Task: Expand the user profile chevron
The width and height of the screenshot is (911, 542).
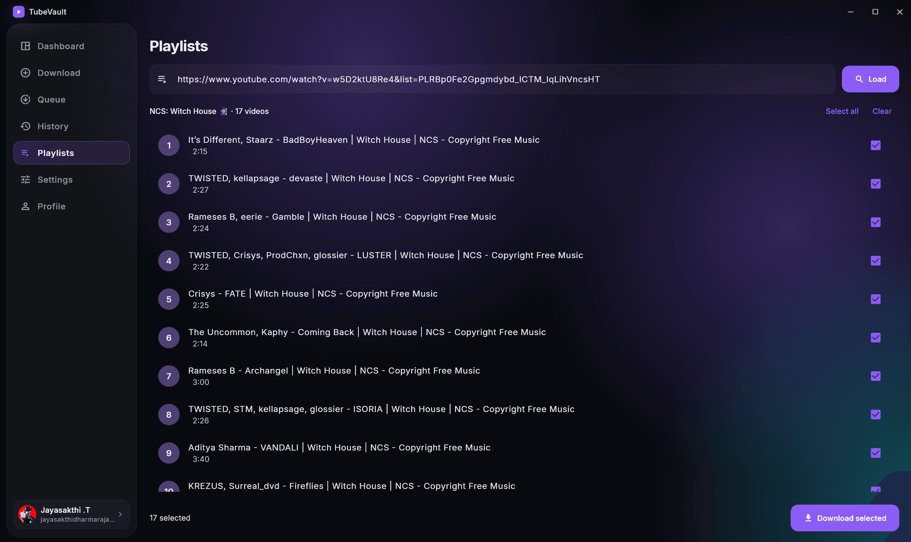Action: coord(120,514)
